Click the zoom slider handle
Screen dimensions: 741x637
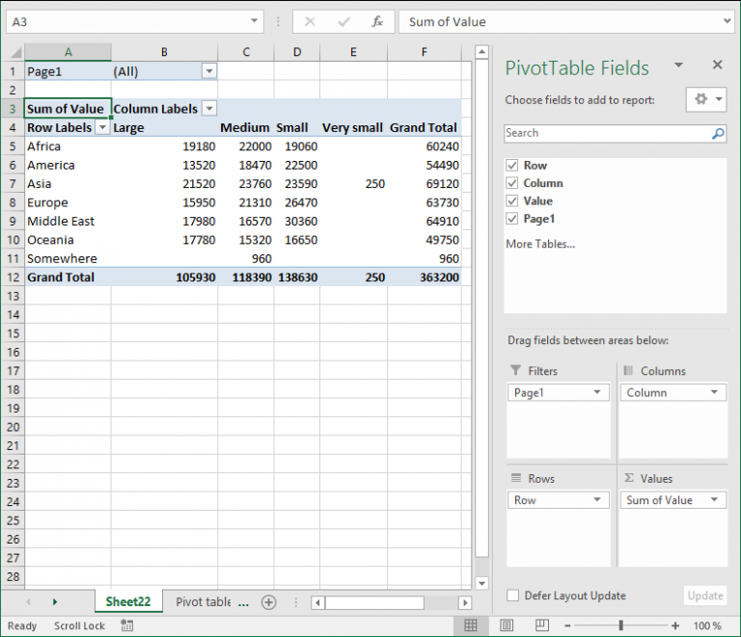621,626
